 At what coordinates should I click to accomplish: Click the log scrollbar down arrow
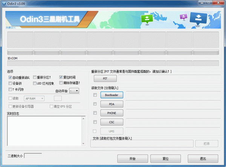pos(83,144)
